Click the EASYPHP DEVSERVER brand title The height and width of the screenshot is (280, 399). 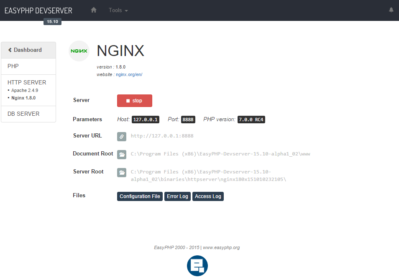tap(38, 10)
